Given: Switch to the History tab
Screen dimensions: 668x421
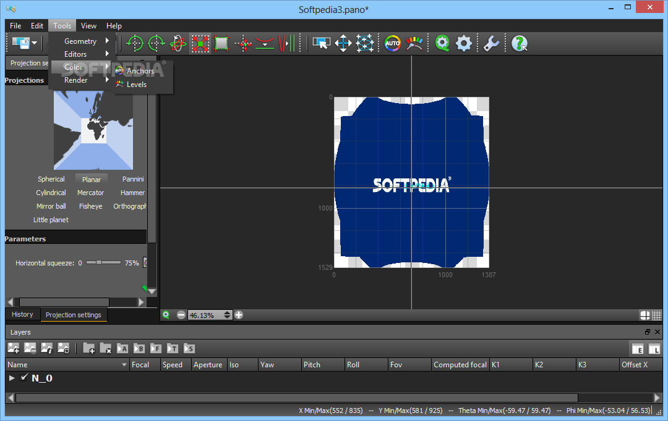Looking at the screenshot, I should (22, 314).
